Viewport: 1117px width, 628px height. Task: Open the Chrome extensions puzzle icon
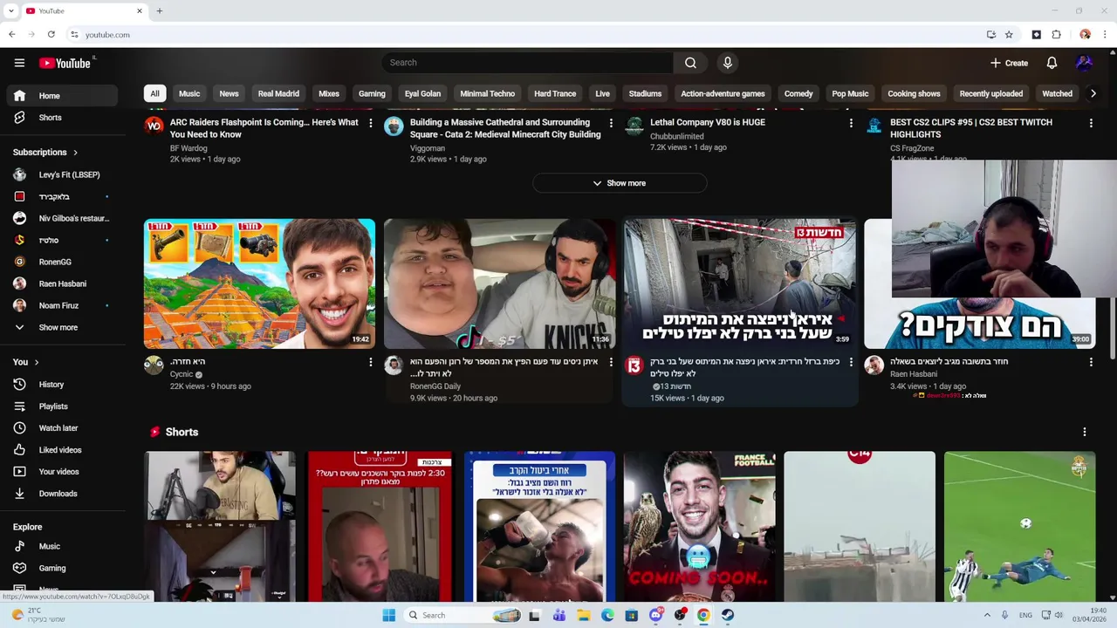tap(1056, 35)
